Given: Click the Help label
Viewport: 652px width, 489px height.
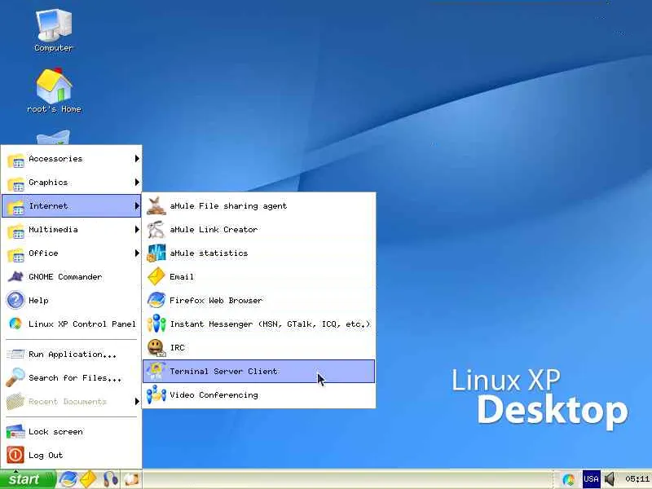Looking at the screenshot, I should (38, 300).
